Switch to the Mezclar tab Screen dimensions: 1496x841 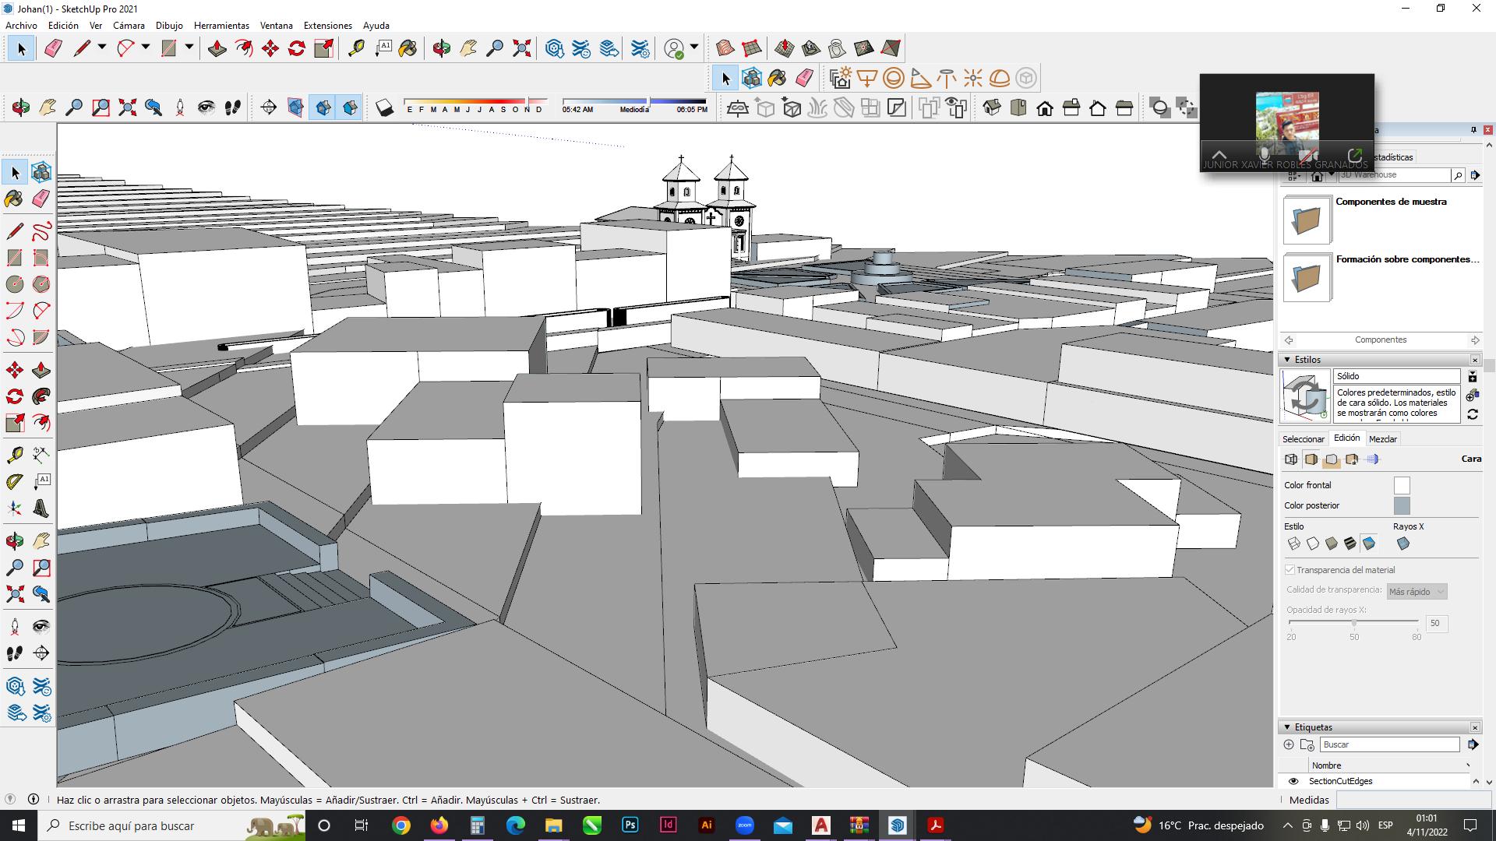(x=1383, y=439)
